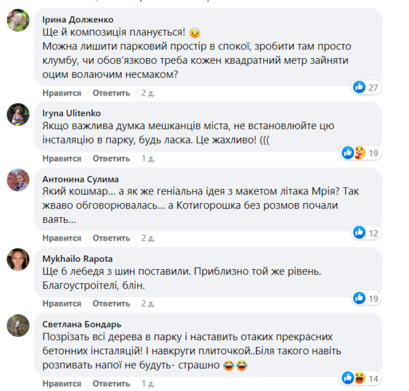Reply to Iryna Ulitenko's comment
Image resolution: width=409 pixels, height=391 pixels.
pyautogui.click(x=111, y=159)
